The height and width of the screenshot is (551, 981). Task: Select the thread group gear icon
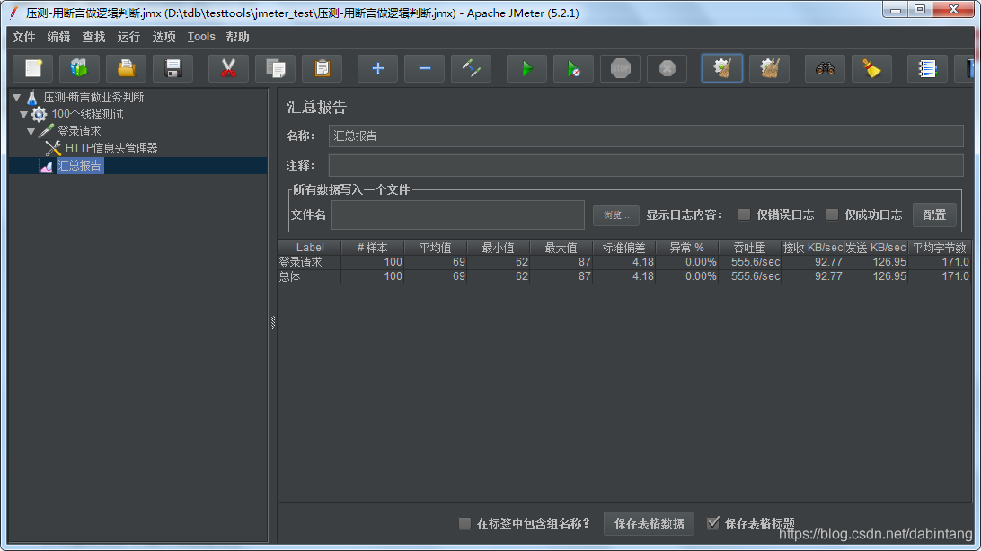tap(40, 114)
